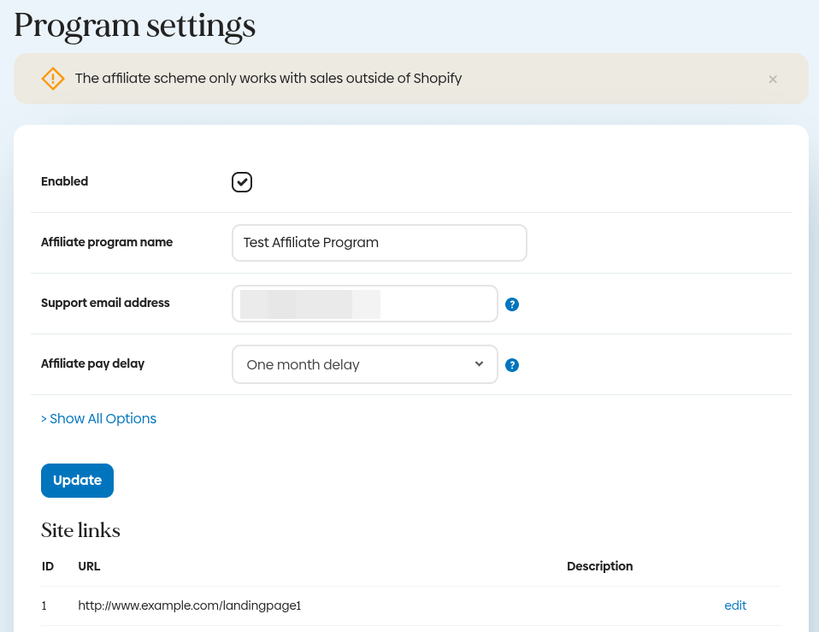
Task: Click ID value 1 in site links
Action: coord(44,605)
